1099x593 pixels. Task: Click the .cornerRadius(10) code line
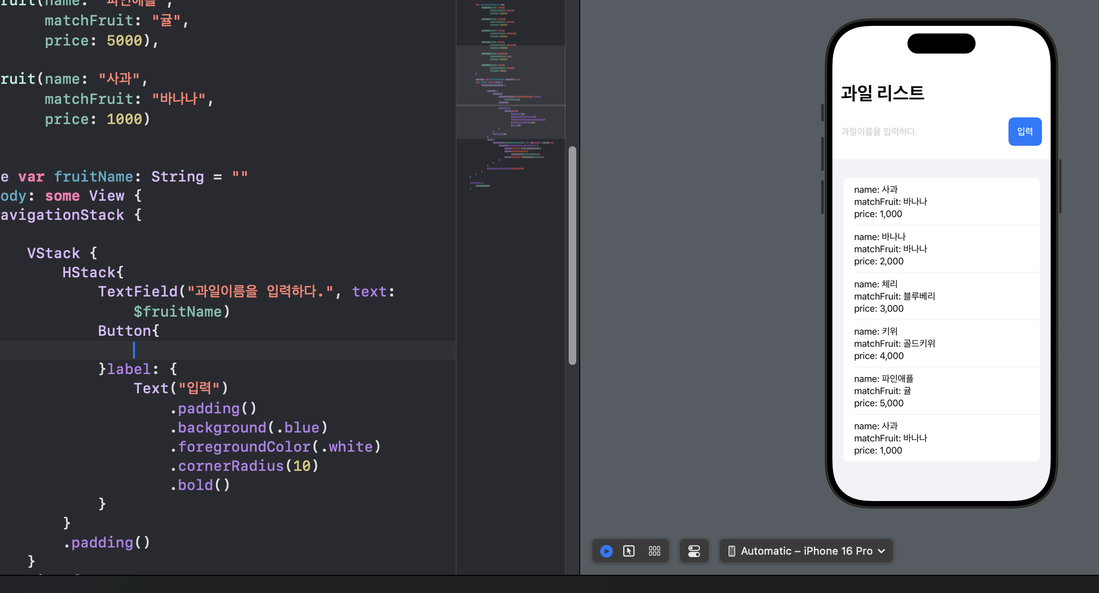[244, 466]
